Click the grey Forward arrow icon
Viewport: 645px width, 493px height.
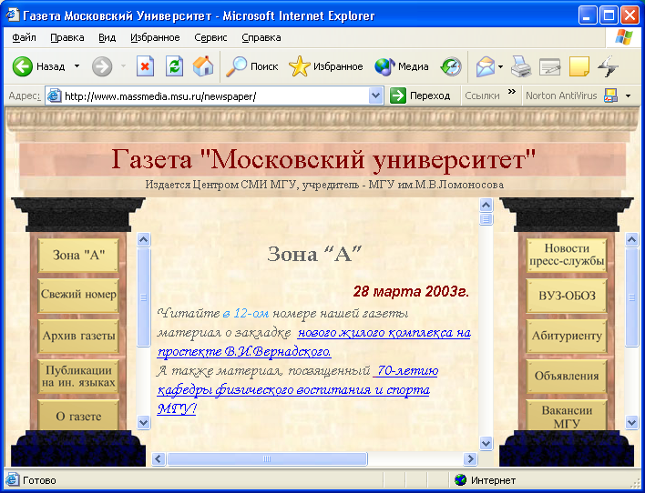point(102,66)
